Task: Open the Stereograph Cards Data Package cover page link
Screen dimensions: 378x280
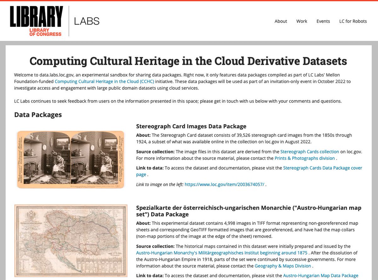Action: pyautogui.click(x=249, y=171)
